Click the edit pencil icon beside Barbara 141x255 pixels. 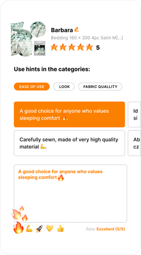coord(76,29)
